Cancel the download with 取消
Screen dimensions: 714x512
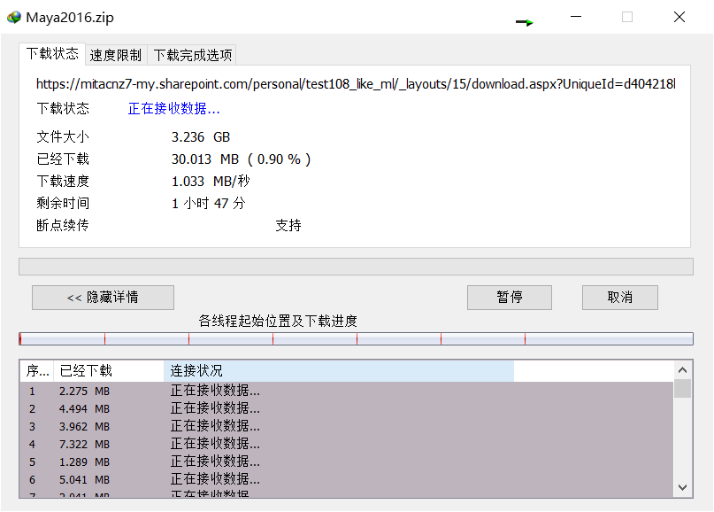pyautogui.click(x=619, y=297)
